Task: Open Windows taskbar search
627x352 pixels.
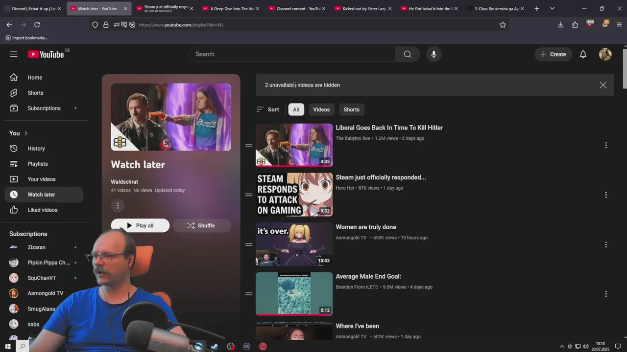Action: click(x=23, y=346)
